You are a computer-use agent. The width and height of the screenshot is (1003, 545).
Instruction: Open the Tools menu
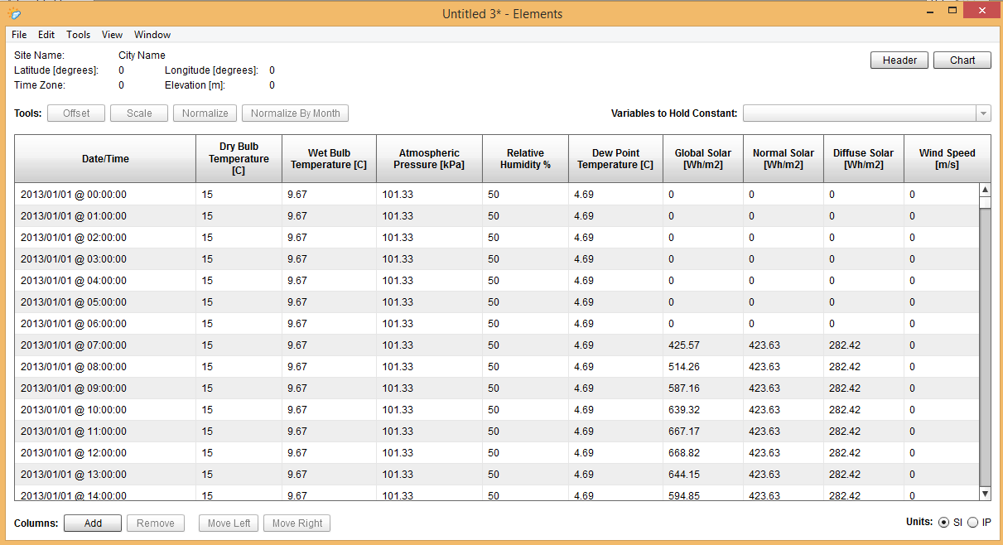tap(79, 35)
